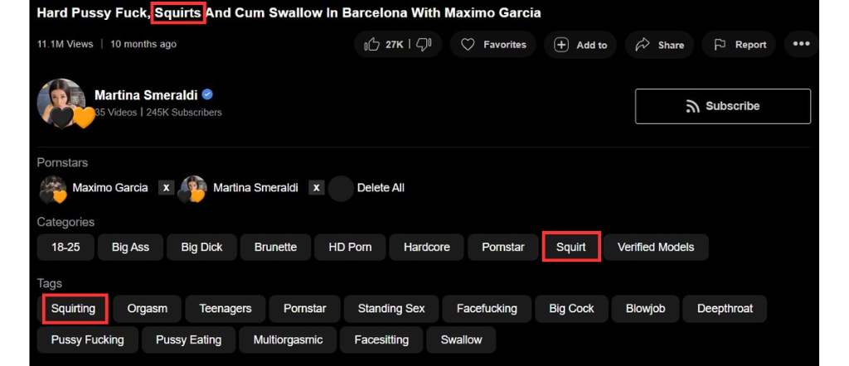849x366 pixels.
Task: Remove Maximo Garcia using the X
Action: pos(166,188)
